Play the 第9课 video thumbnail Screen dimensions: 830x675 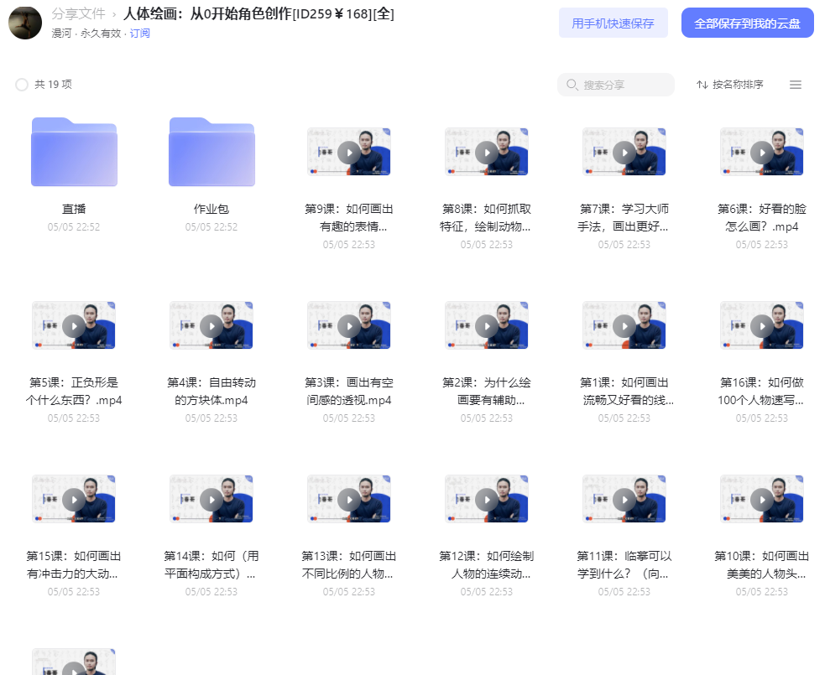tap(349, 152)
